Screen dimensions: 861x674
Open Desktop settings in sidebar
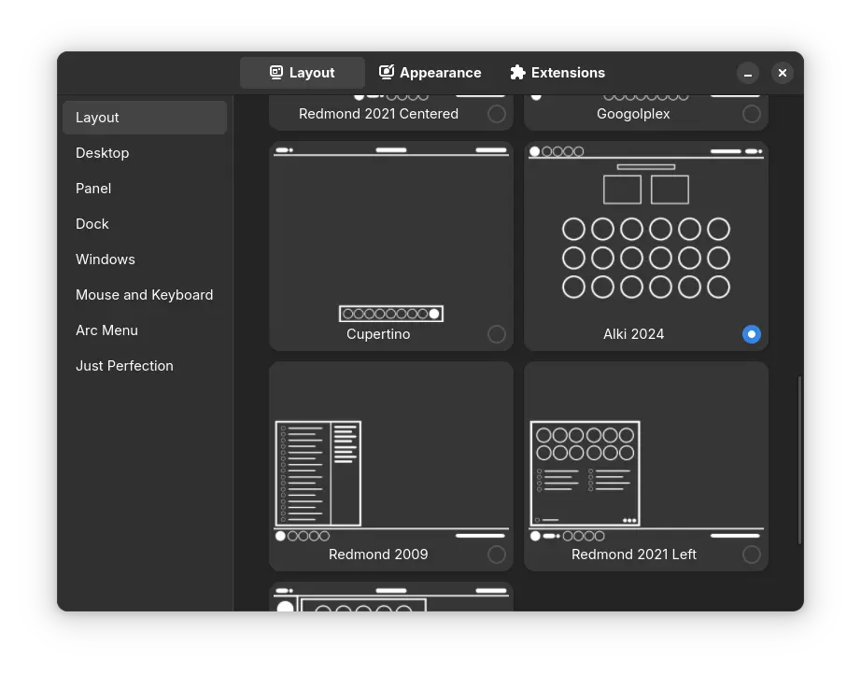pyautogui.click(x=145, y=153)
